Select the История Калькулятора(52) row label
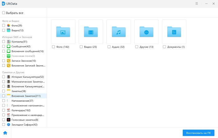The width and height of the screenshot is (218, 138). tap(28, 77)
